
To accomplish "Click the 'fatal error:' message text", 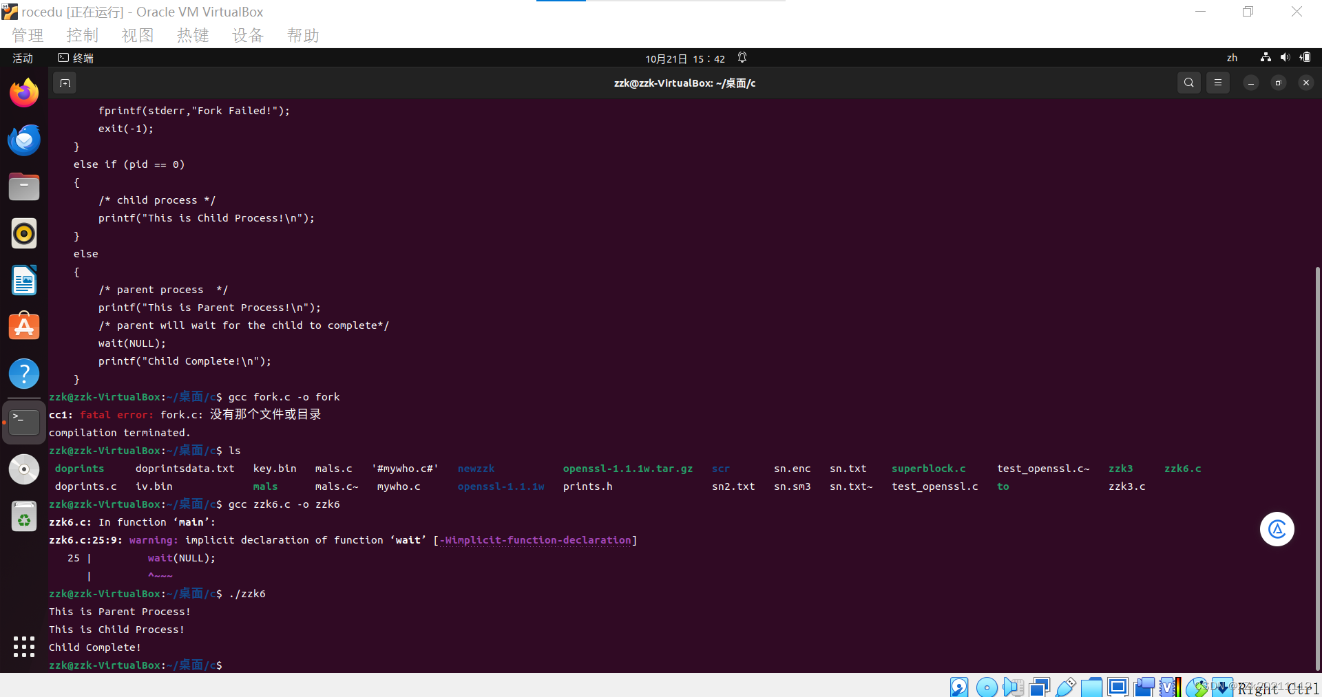I will click(116, 415).
